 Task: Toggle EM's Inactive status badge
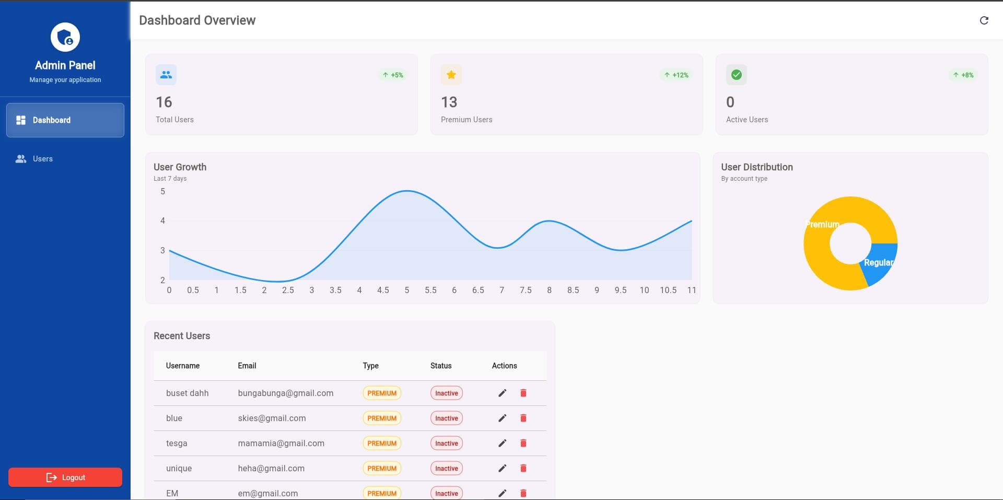point(446,493)
